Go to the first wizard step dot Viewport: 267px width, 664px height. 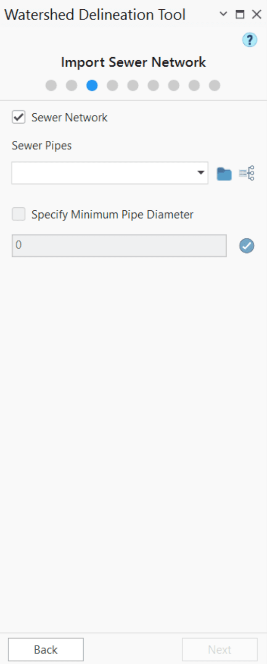click(51, 86)
